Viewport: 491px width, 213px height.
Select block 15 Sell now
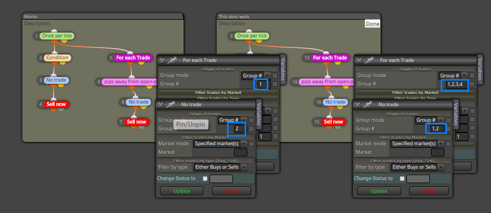click(x=333, y=122)
